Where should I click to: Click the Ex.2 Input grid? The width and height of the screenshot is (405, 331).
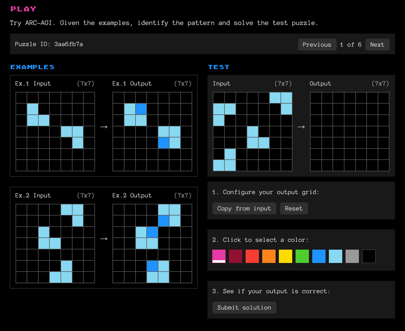(x=55, y=244)
